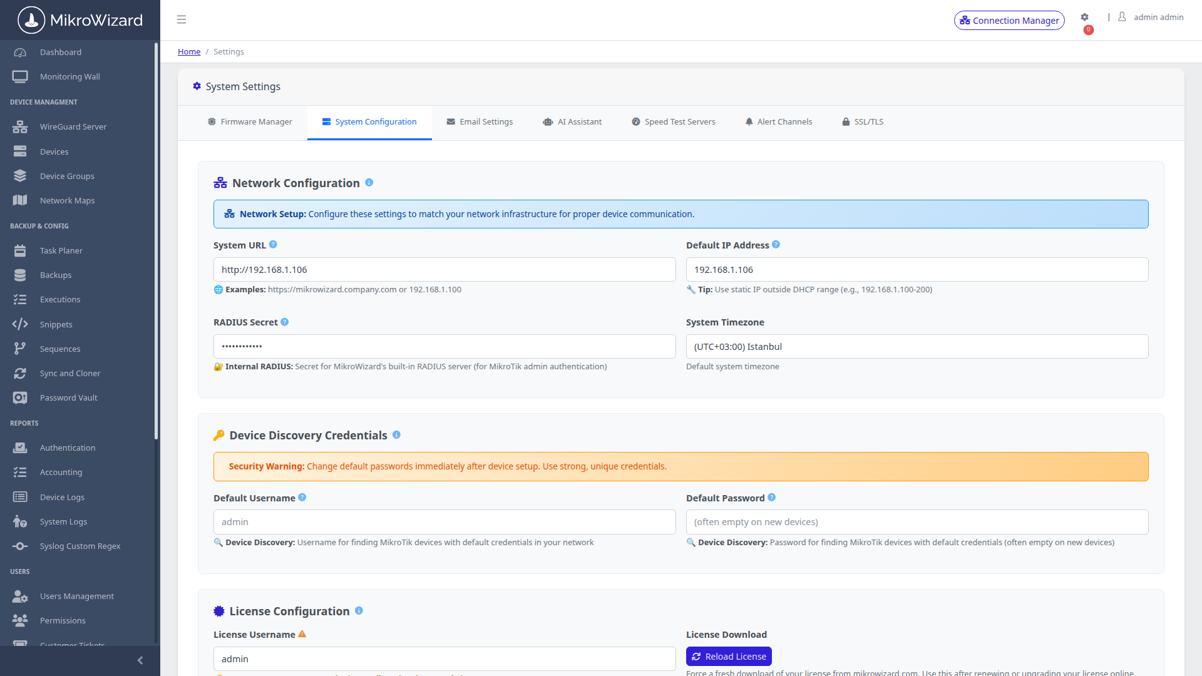Click the admin admin username text
This screenshot has height=676, width=1202.
click(1158, 18)
